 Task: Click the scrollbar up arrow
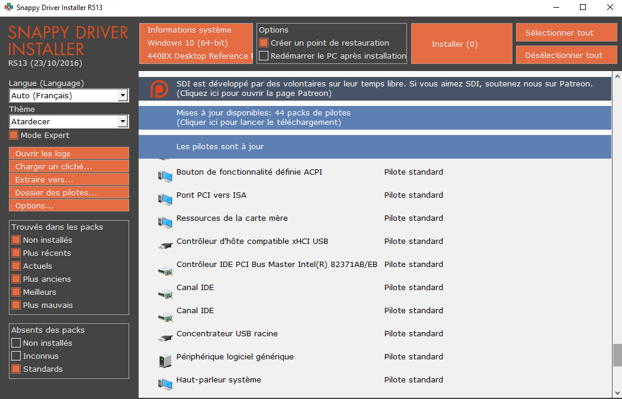pyautogui.click(x=617, y=76)
